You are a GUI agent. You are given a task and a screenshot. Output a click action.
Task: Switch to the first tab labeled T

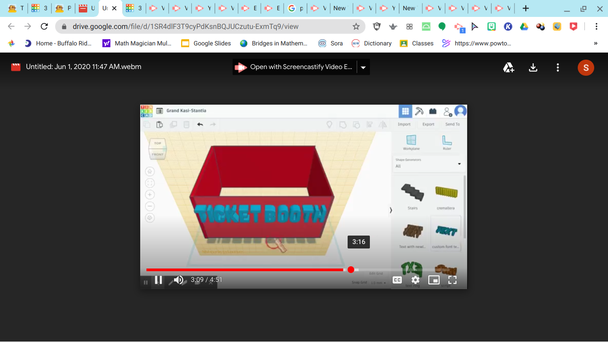tap(16, 8)
